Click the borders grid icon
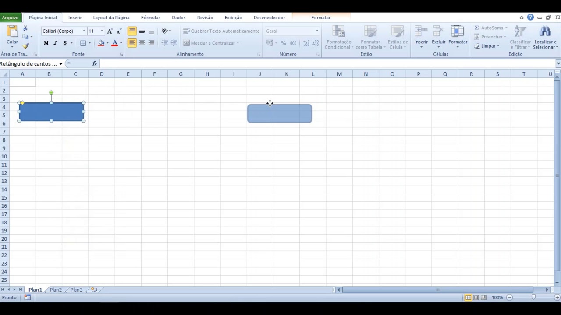This screenshot has height=315, width=561. click(x=83, y=43)
